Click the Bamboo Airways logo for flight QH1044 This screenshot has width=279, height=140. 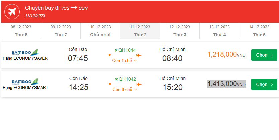25,52
